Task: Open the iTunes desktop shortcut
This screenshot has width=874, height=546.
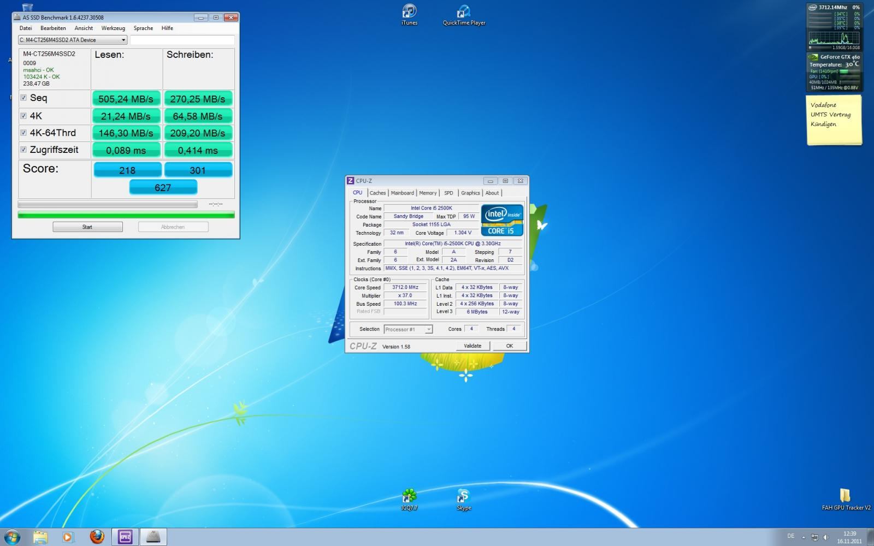Action: (x=409, y=15)
